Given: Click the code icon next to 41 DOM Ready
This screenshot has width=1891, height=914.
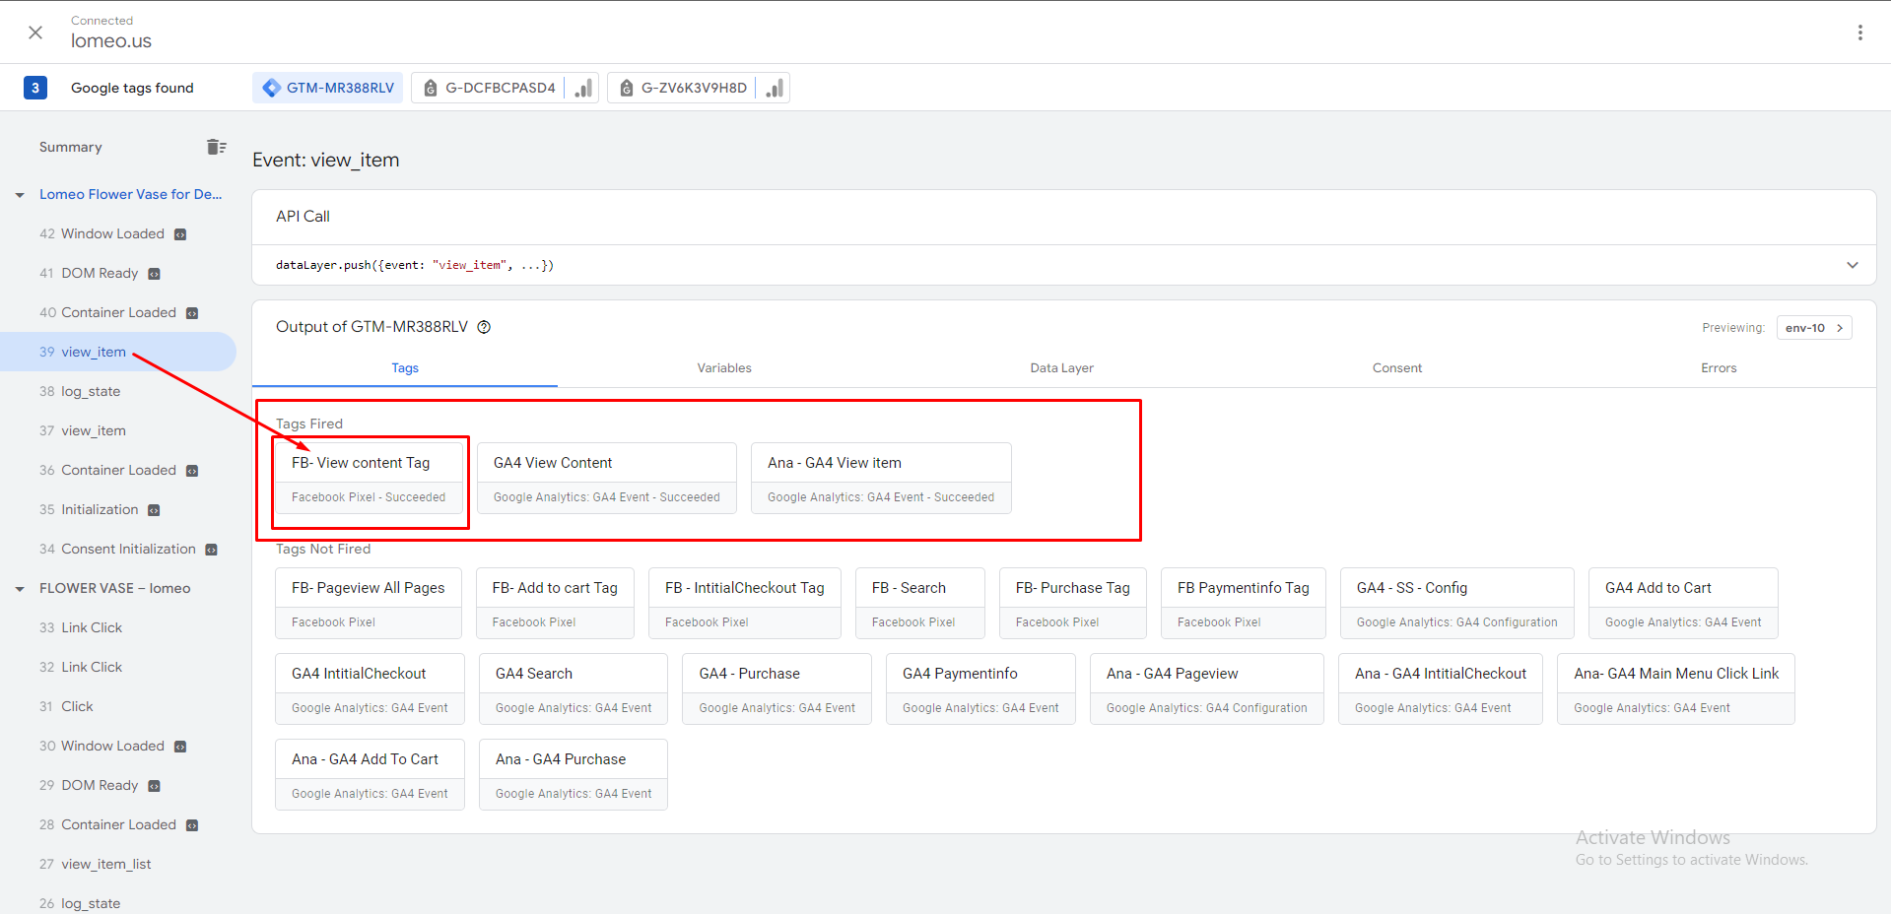Looking at the screenshot, I should 154,274.
